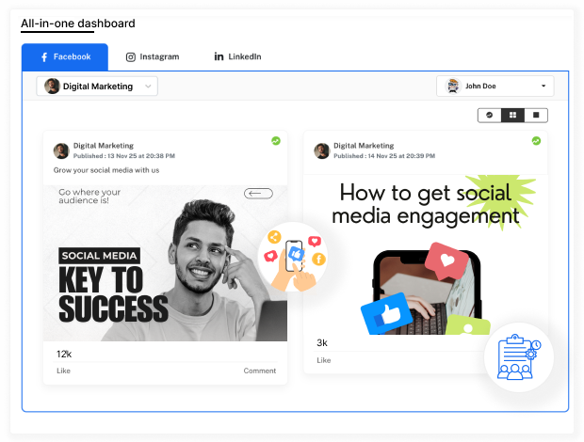Click page name on the 14 Nov post
This screenshot has width=584, height=442.
pos(364,146)
